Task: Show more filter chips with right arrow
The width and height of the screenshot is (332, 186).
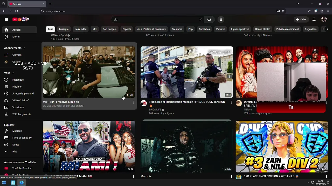Action: click(327, 29)
